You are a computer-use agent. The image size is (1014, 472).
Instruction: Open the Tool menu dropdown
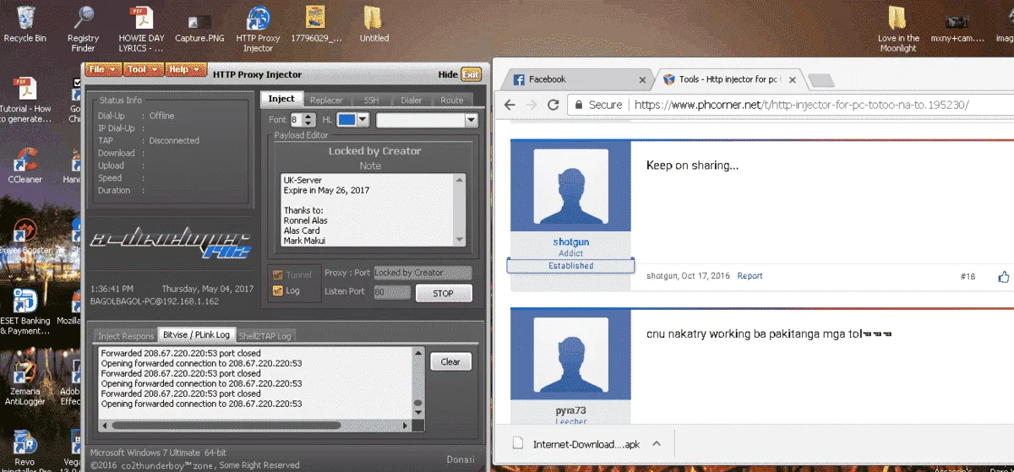(x=142, y=69)
